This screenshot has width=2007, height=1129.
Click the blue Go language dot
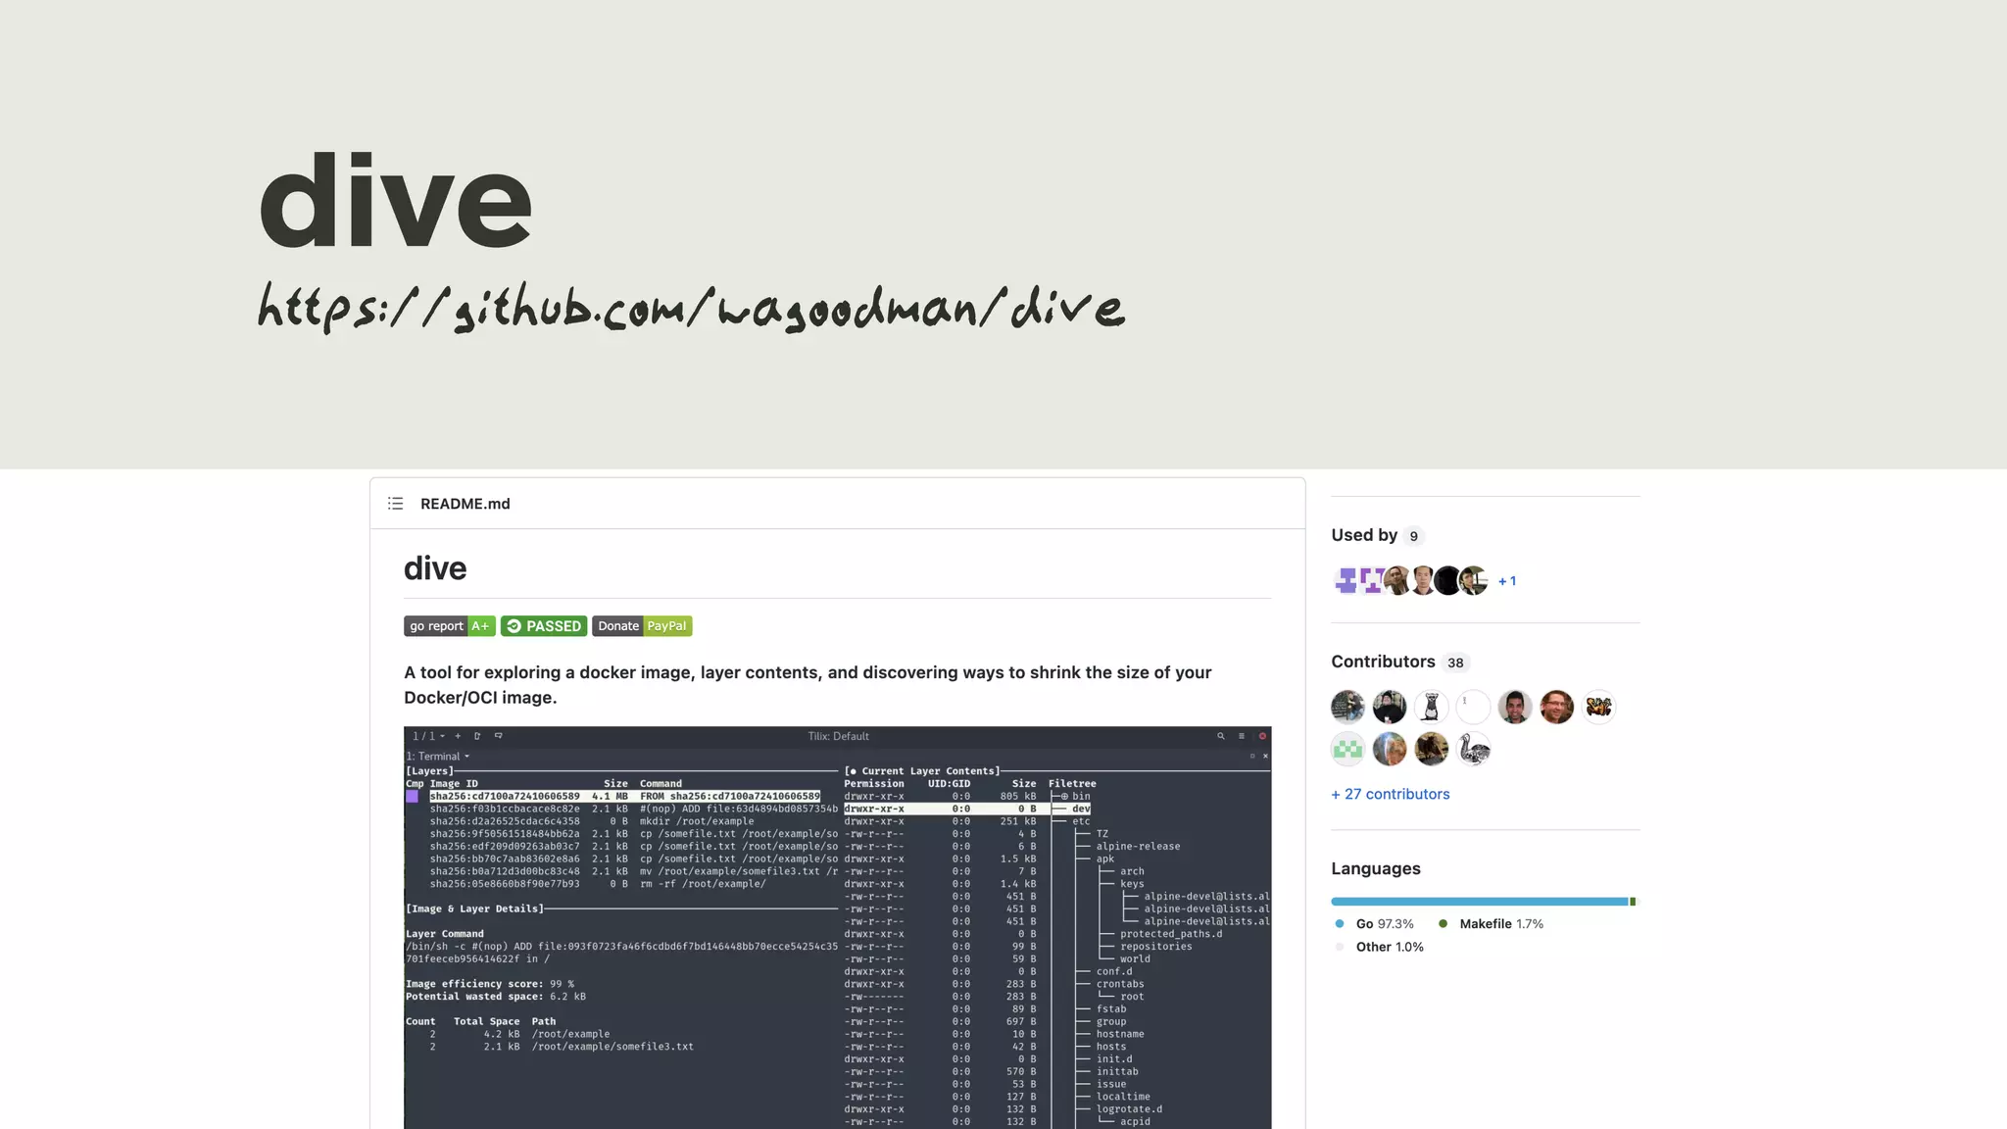point(1340,924)
